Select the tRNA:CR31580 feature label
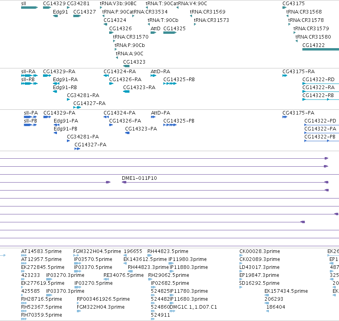This screenshot has width=339, height=321. click(313, 37)
